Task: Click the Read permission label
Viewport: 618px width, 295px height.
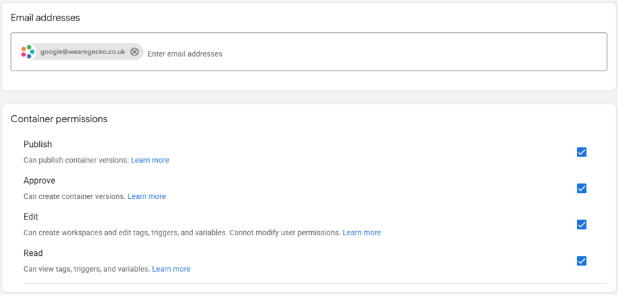Action: [33, 254]
